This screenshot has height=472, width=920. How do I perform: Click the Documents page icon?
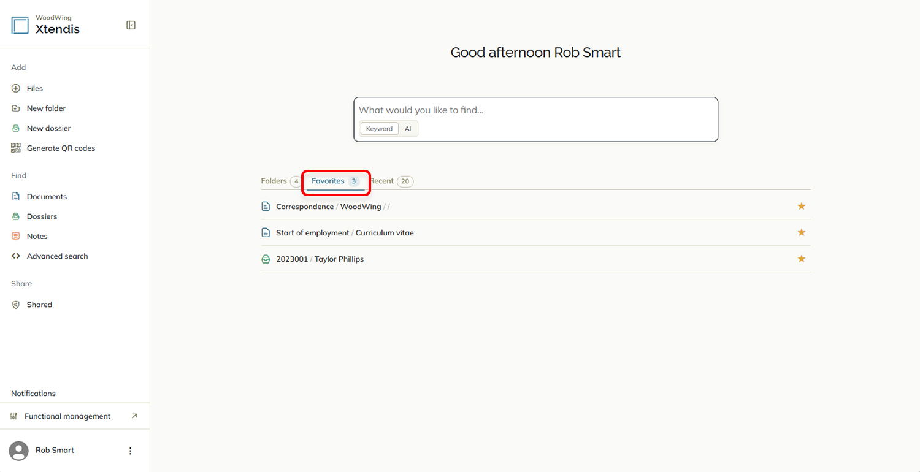point(16,197)
